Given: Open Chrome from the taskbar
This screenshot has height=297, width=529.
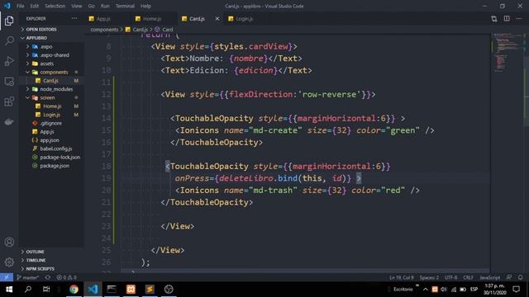Looking at the screenshot, I should pos(74,290).
